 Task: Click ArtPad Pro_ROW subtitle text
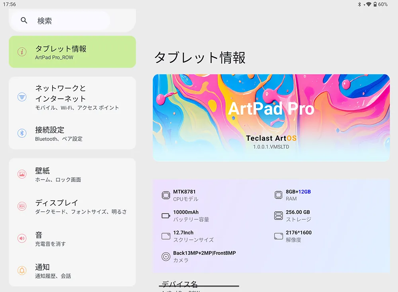click(54, 58)
